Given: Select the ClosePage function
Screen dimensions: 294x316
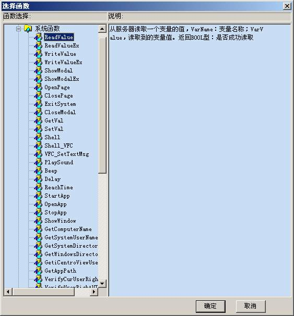Looking at the screenshot, I should [x=58, y=96].
